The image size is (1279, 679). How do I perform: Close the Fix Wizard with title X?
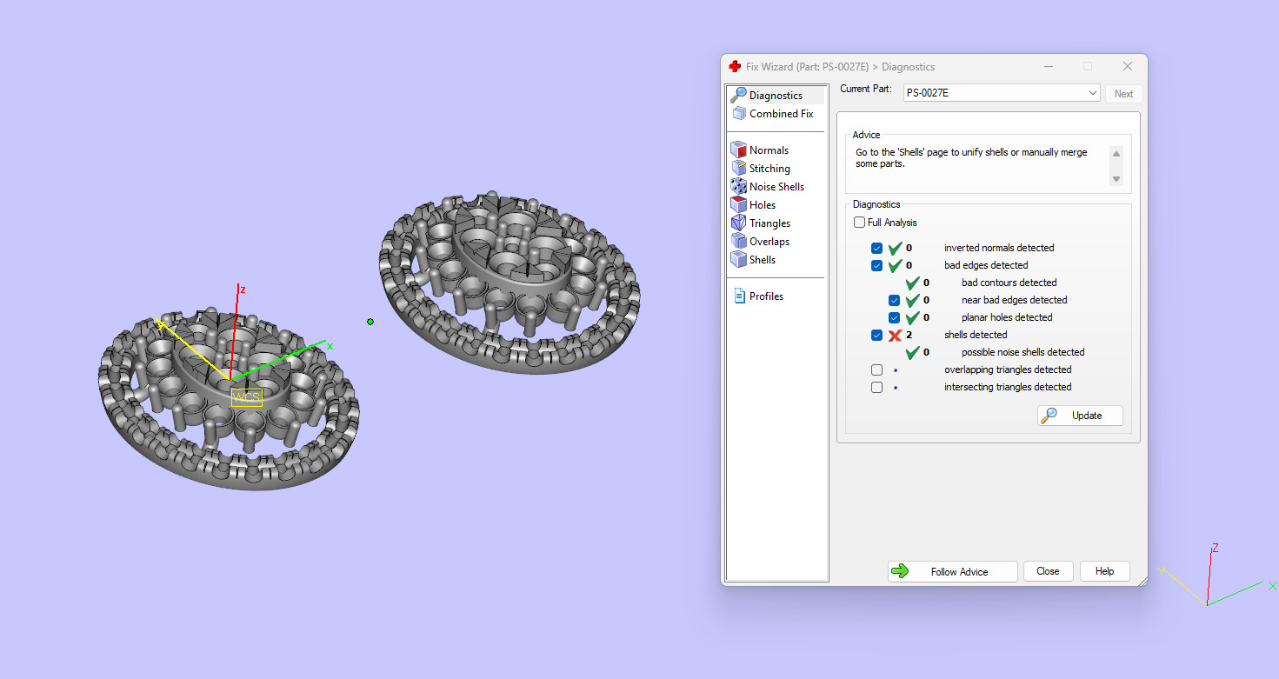coord(1127,66)
